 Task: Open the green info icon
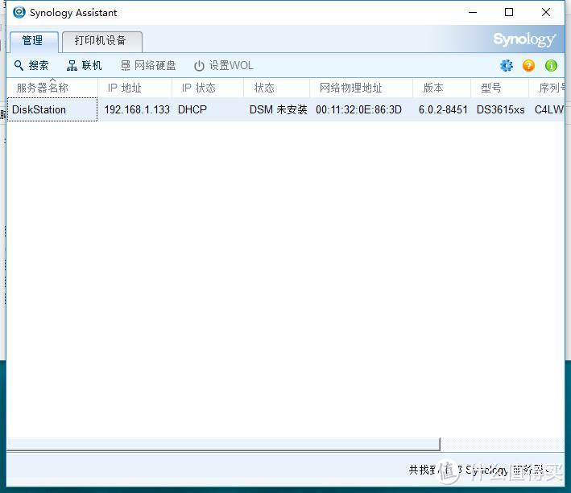click(x=551, y=65)
